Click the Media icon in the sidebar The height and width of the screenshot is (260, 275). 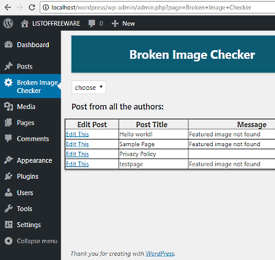tap(9, 106)
